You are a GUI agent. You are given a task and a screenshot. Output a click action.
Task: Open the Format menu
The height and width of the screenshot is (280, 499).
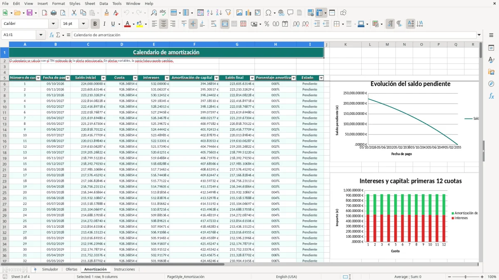[58, 3]
